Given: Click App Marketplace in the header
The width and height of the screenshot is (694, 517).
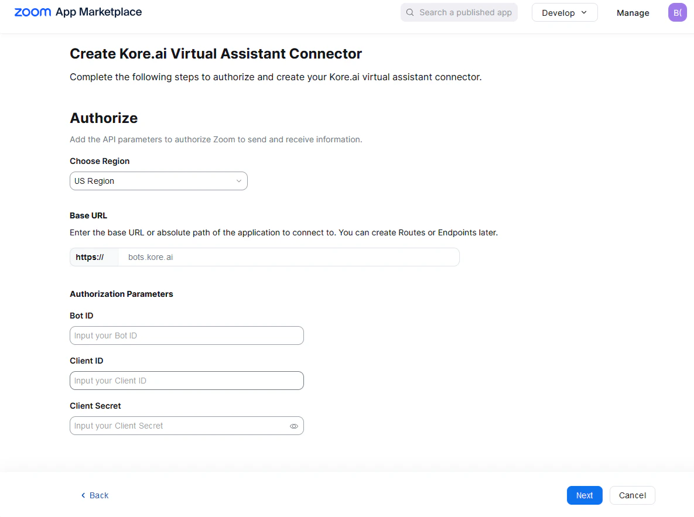Looking at the screenshot, I should pyautogui.click(x=99, y=12).
